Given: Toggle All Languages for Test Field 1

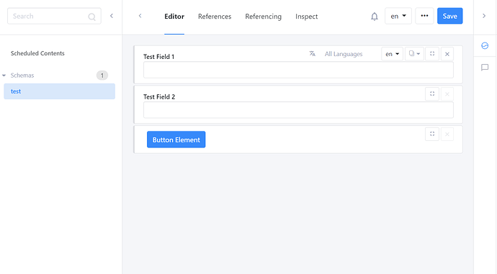Looking at the screenshot, I should point(344,54).
